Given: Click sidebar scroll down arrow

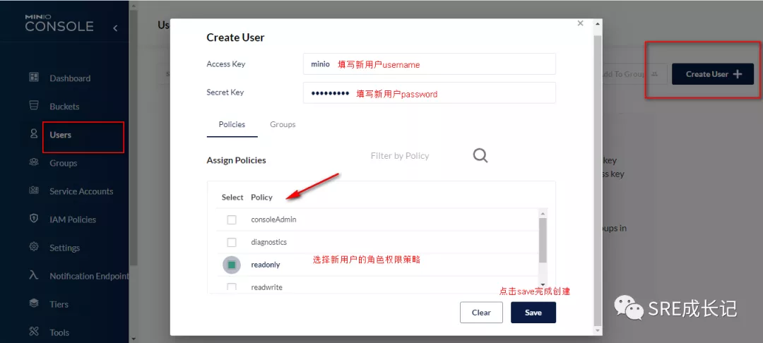Looking at the screenshot, I should [x=134, y=339].
